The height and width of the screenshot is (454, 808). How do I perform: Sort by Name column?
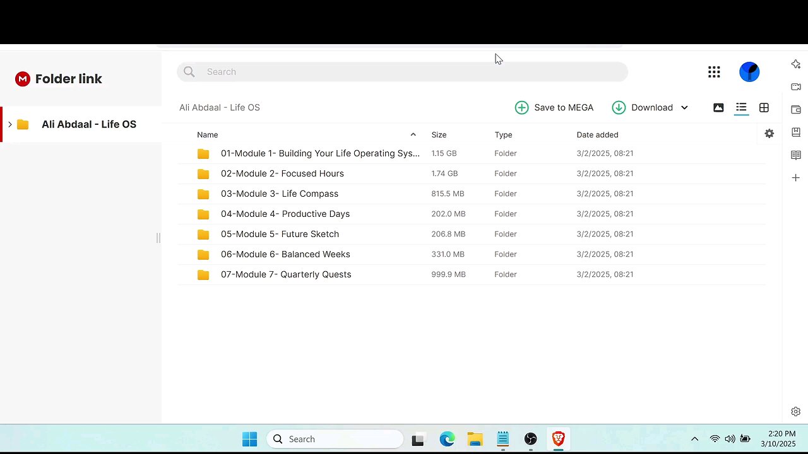pyautogui.click(x=208, y=135)
